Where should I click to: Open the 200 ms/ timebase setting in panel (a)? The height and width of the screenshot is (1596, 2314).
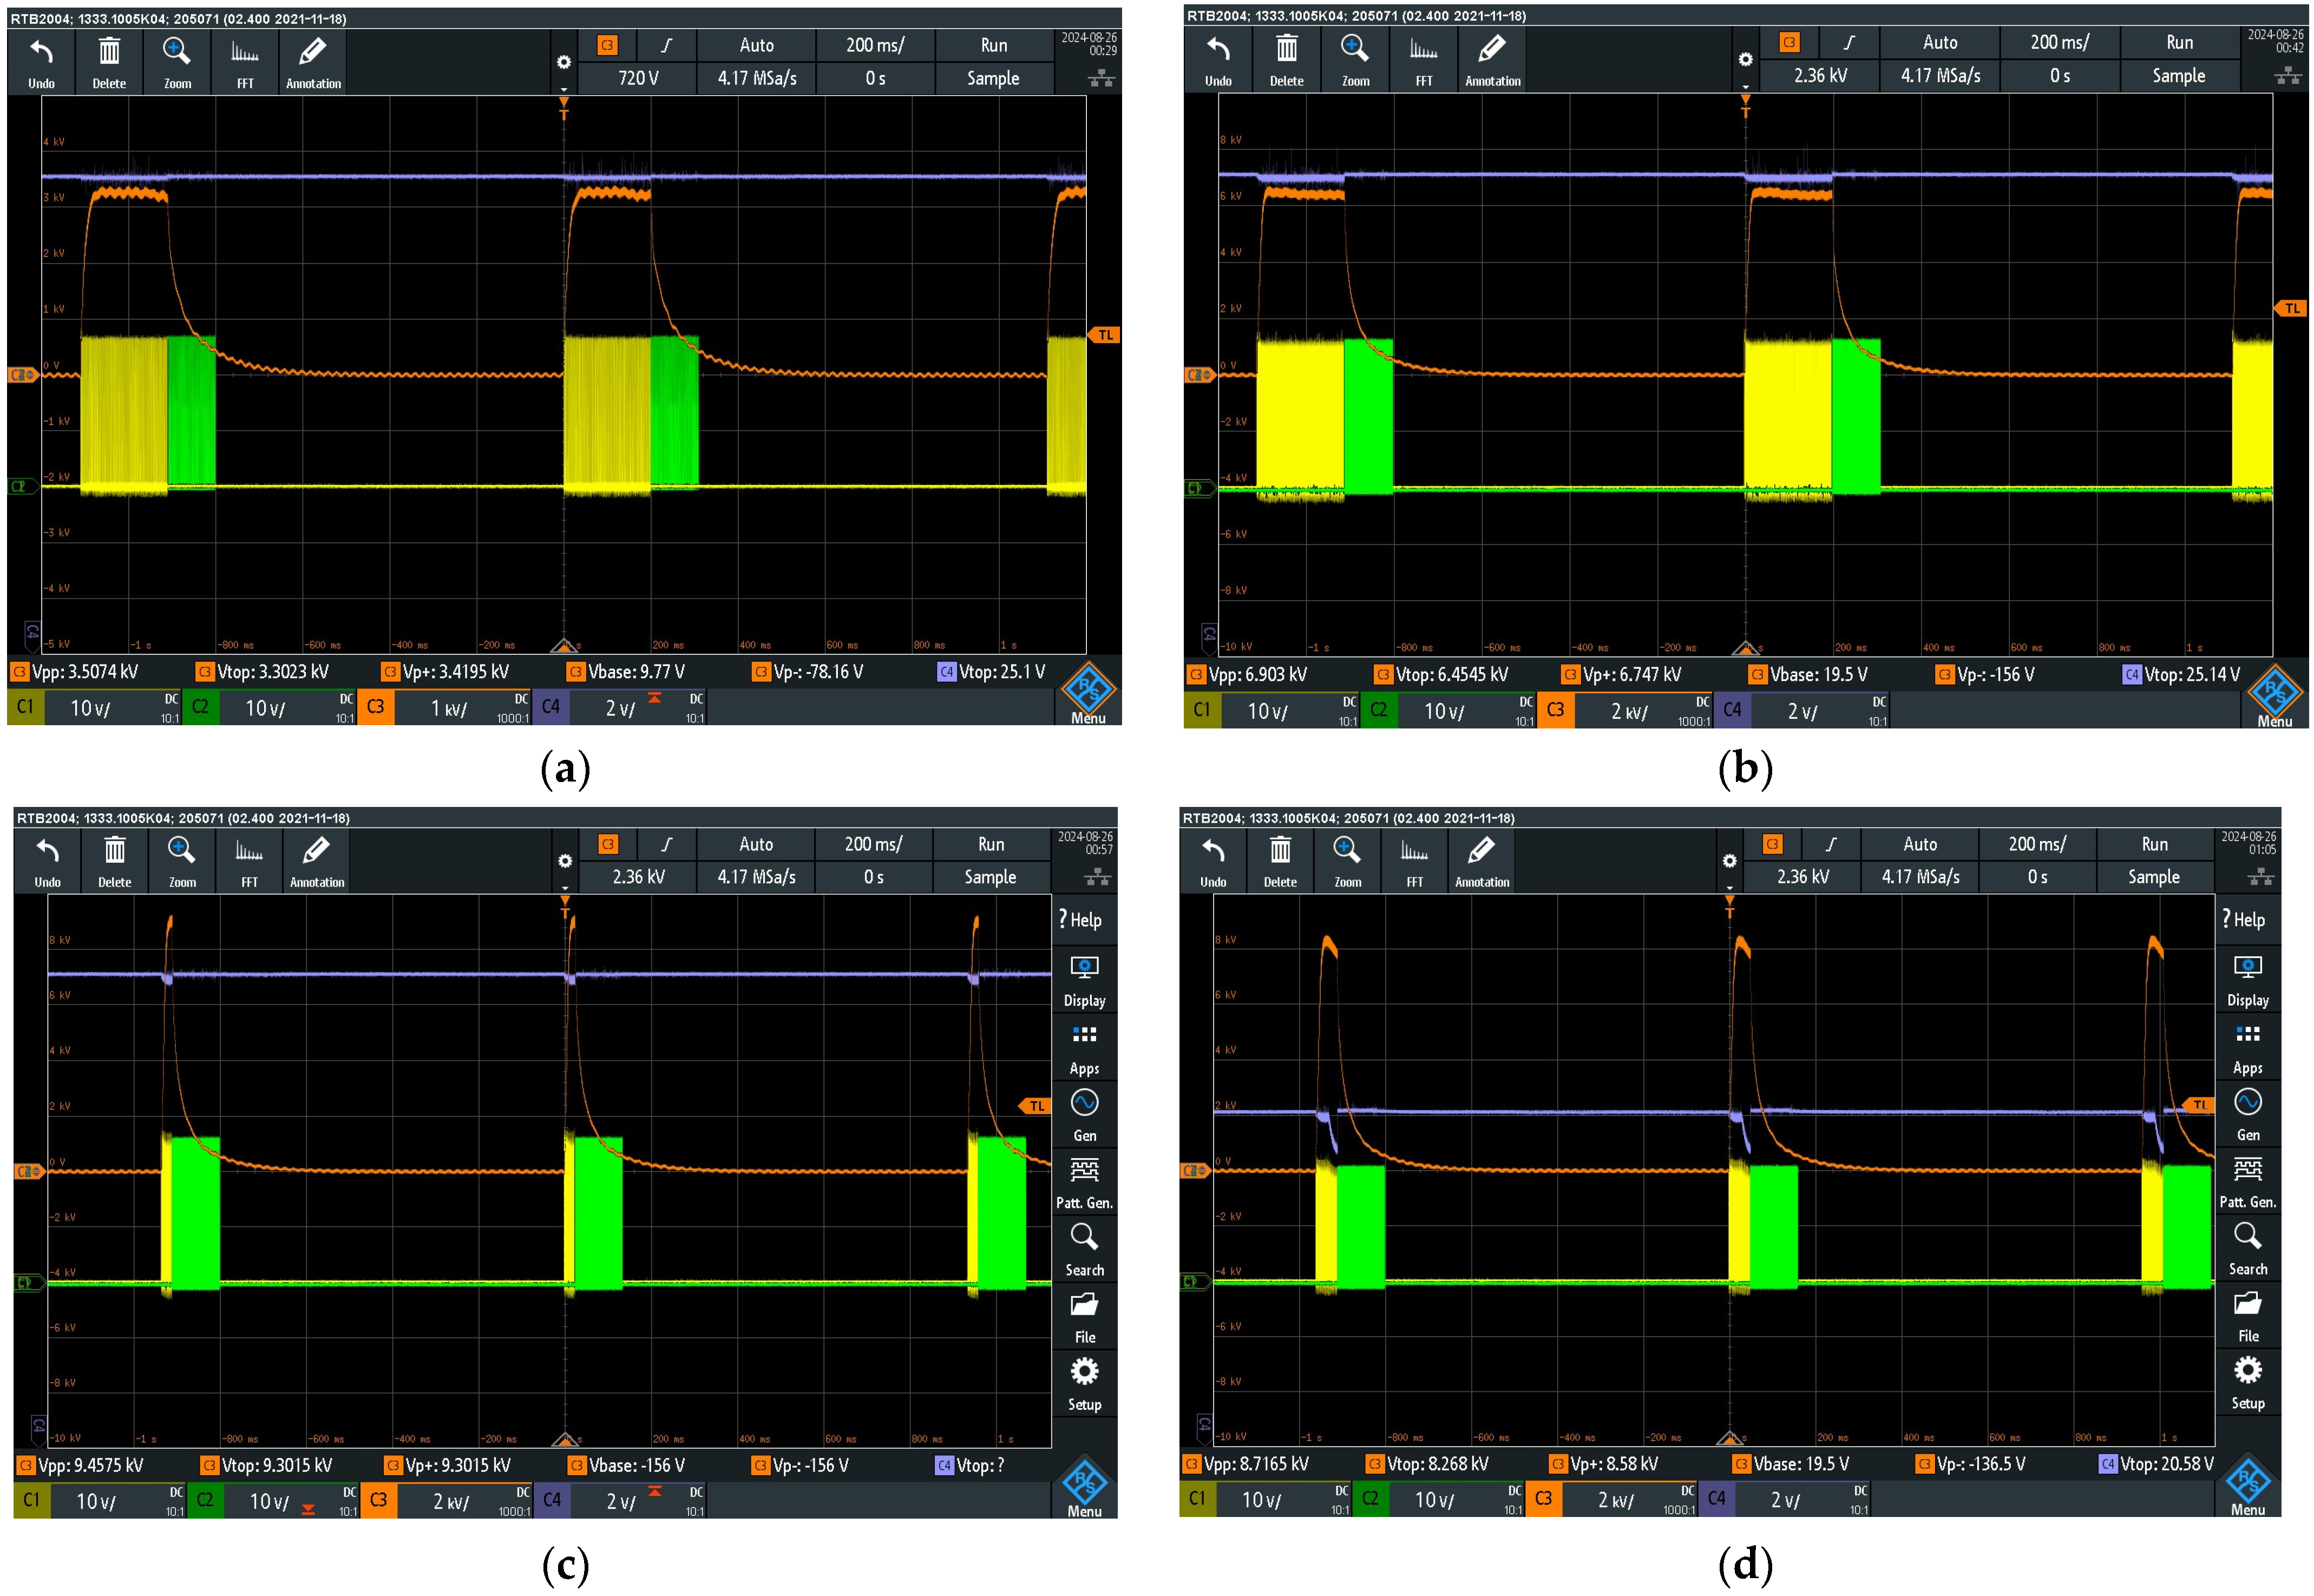point(874,45)
